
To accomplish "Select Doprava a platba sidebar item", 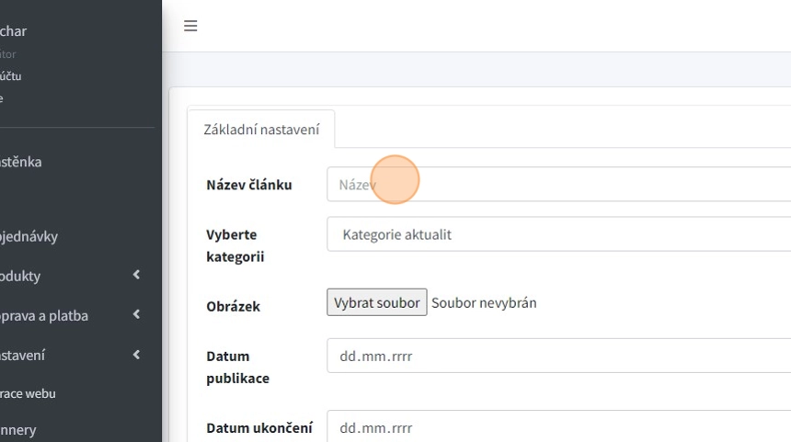I will click(43, 315).
